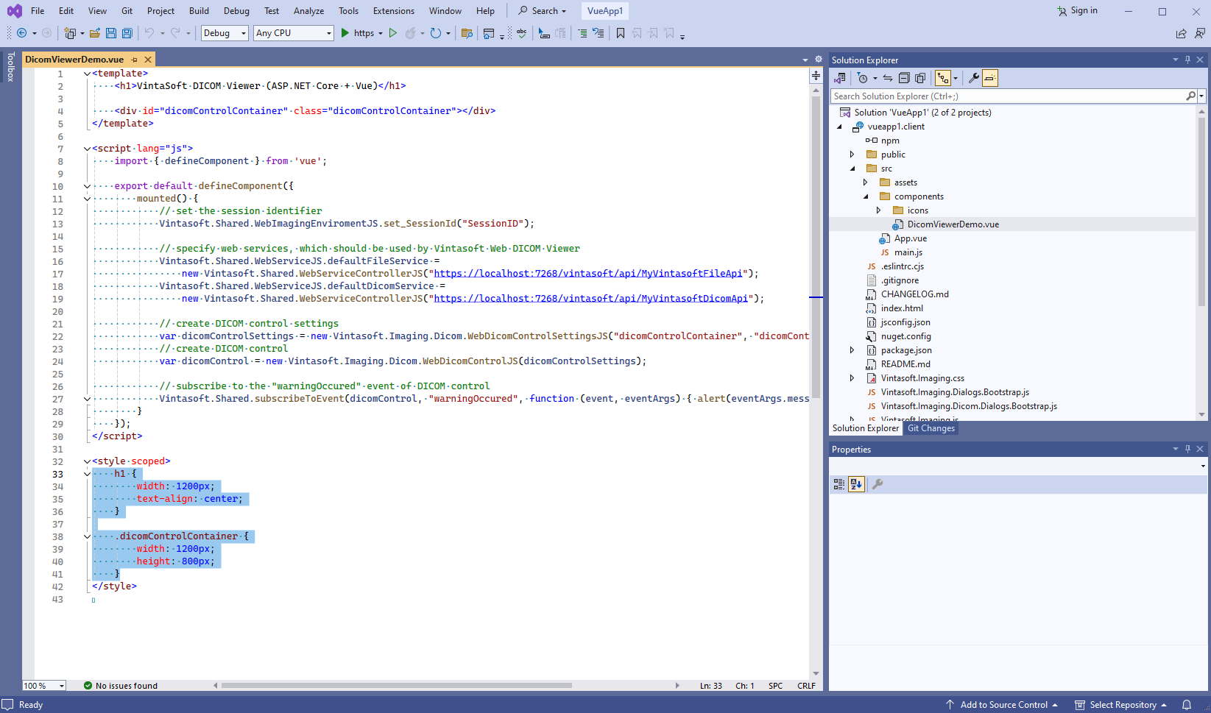The image size is (1211, 713).
Task: Open the File menu
Action: pyautogui.click(x=38, y=11)
